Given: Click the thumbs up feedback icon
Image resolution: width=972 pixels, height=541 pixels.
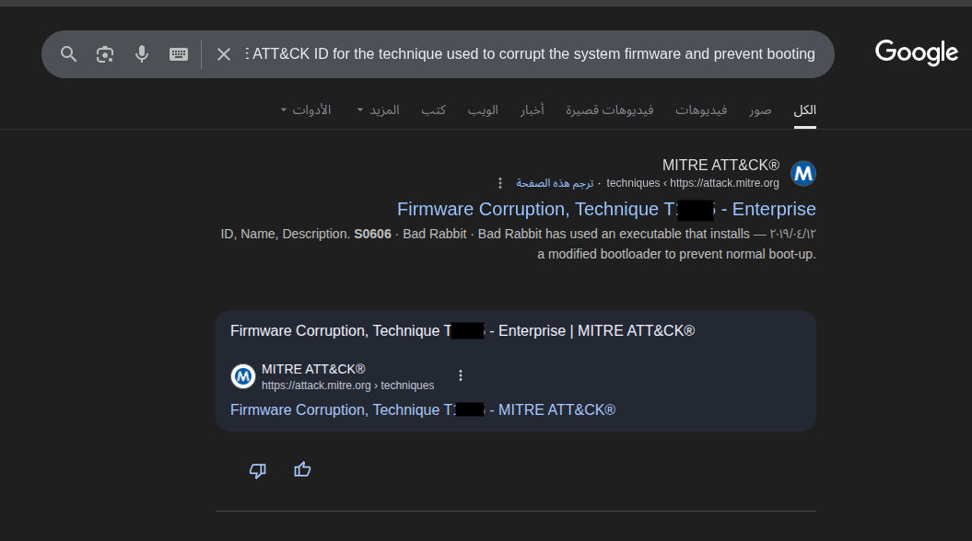Looking at the screenshot, I should pyautogui.click(x=302, y=470).
